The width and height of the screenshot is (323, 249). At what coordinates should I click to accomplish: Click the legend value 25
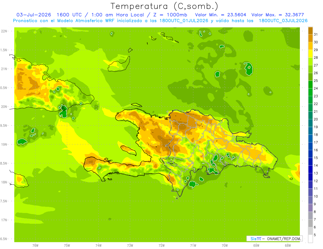(x=316, y=81)
